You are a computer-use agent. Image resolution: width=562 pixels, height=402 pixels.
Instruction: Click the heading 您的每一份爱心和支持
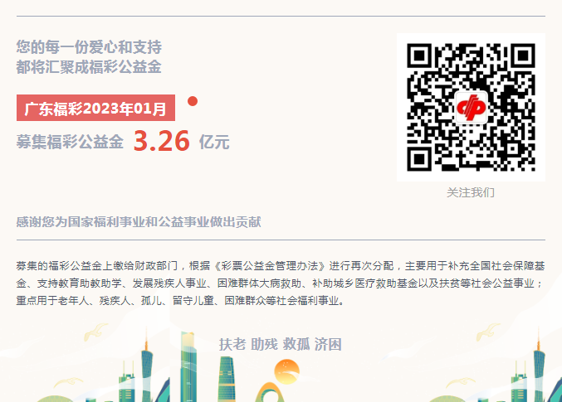[89, 47]
